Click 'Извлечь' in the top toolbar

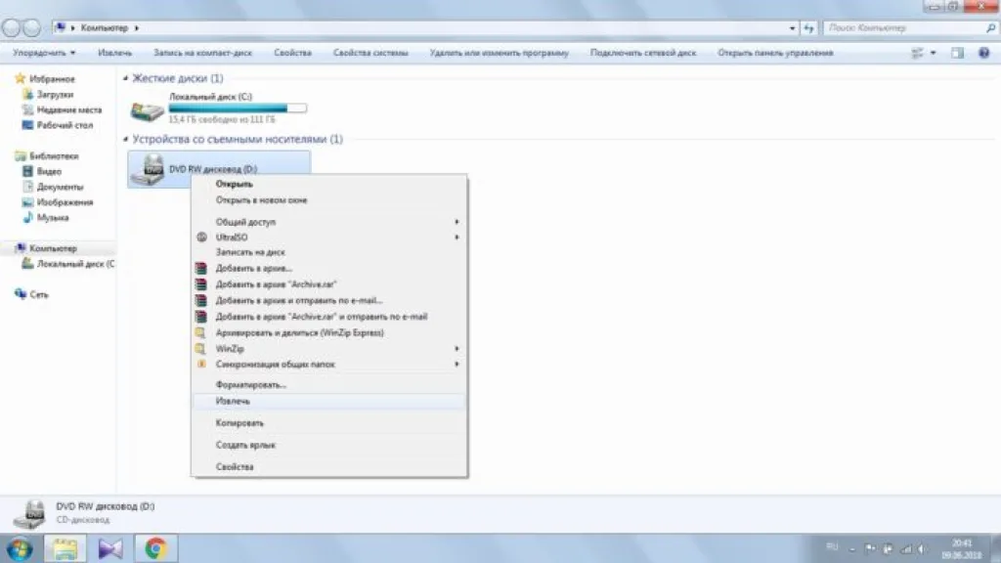[x=115, y=53]
